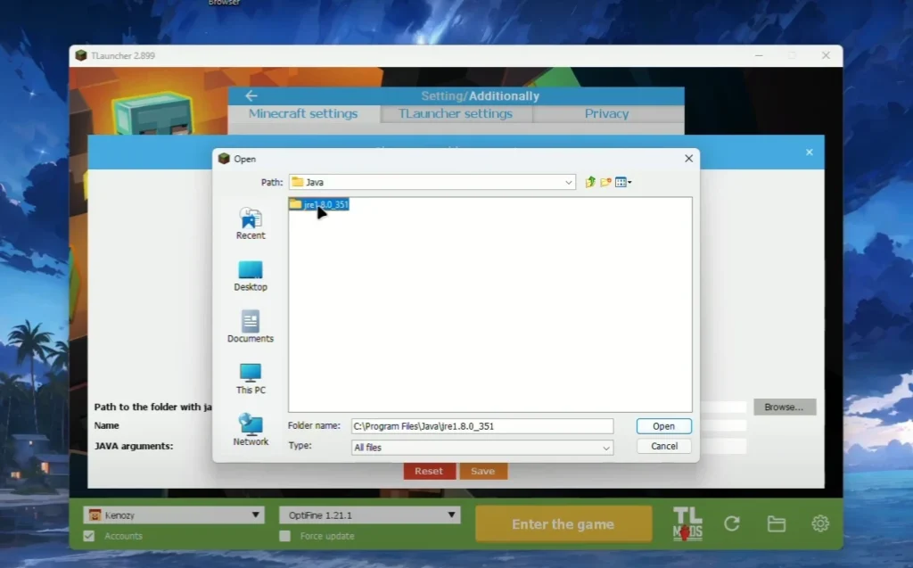Close the blue Java settings panel
The height and width of the screenshot is (568, 913).
click(810, 152)
